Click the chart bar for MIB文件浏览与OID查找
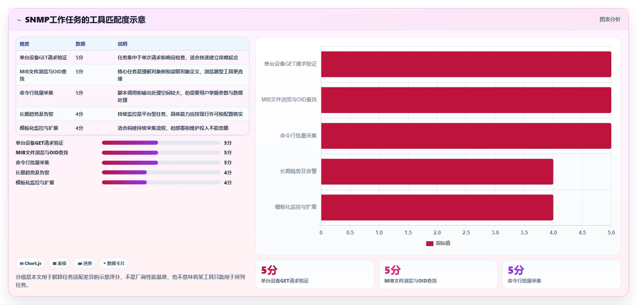Screen dimensions: 637x305 pyautogui.click(x=466, y=100)
